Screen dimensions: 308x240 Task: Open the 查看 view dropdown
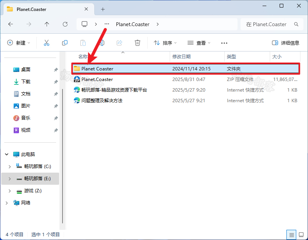(x=199, y=43)
